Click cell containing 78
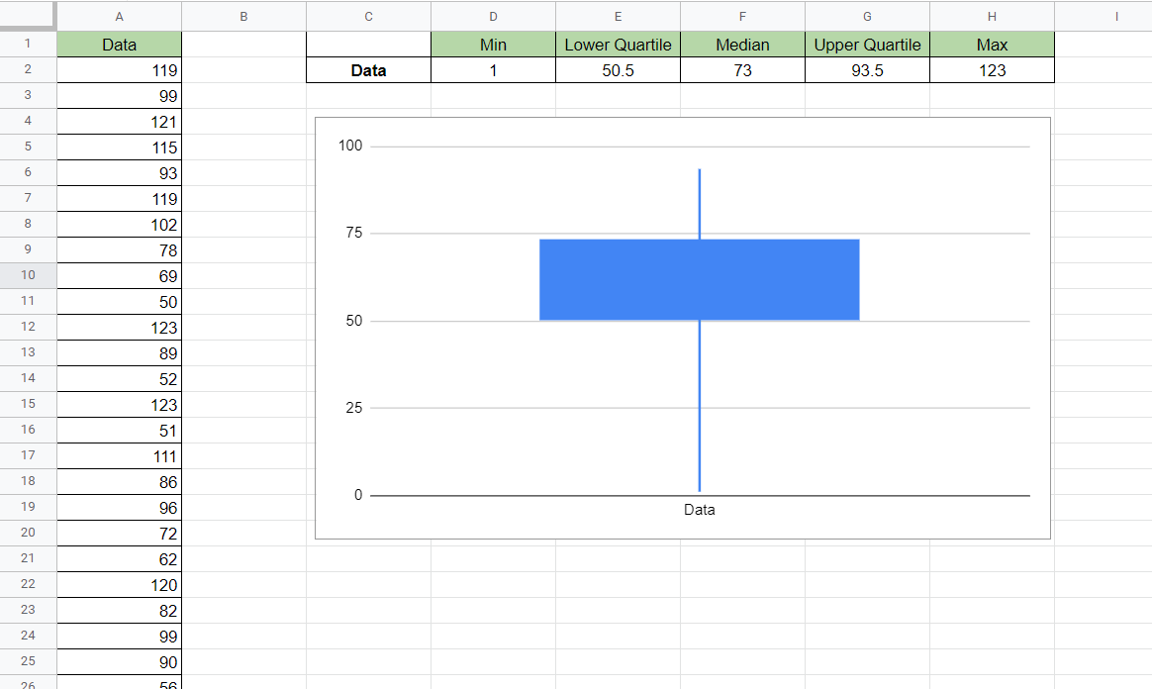 point(119,249)
